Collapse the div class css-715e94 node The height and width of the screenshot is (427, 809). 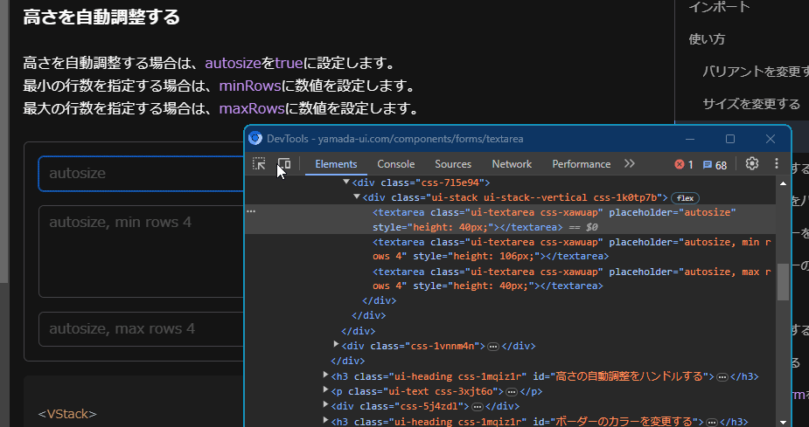[345, 182]
